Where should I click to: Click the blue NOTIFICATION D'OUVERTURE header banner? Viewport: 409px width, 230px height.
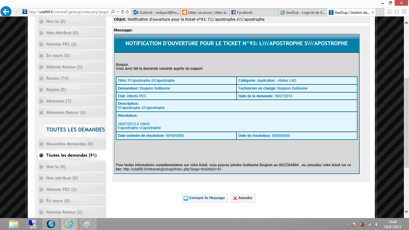point(237,43)
